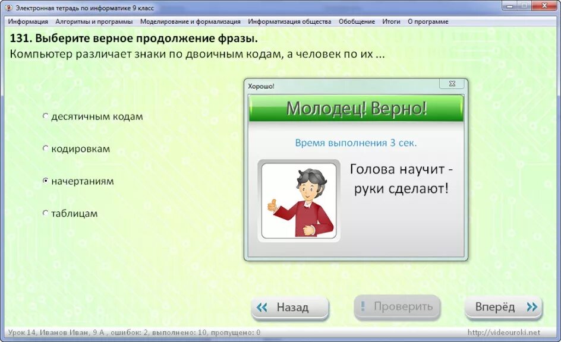Go forward with the Вперёд button
The image size is (561, 342).
pyautogui.click(x=503, y=307)
